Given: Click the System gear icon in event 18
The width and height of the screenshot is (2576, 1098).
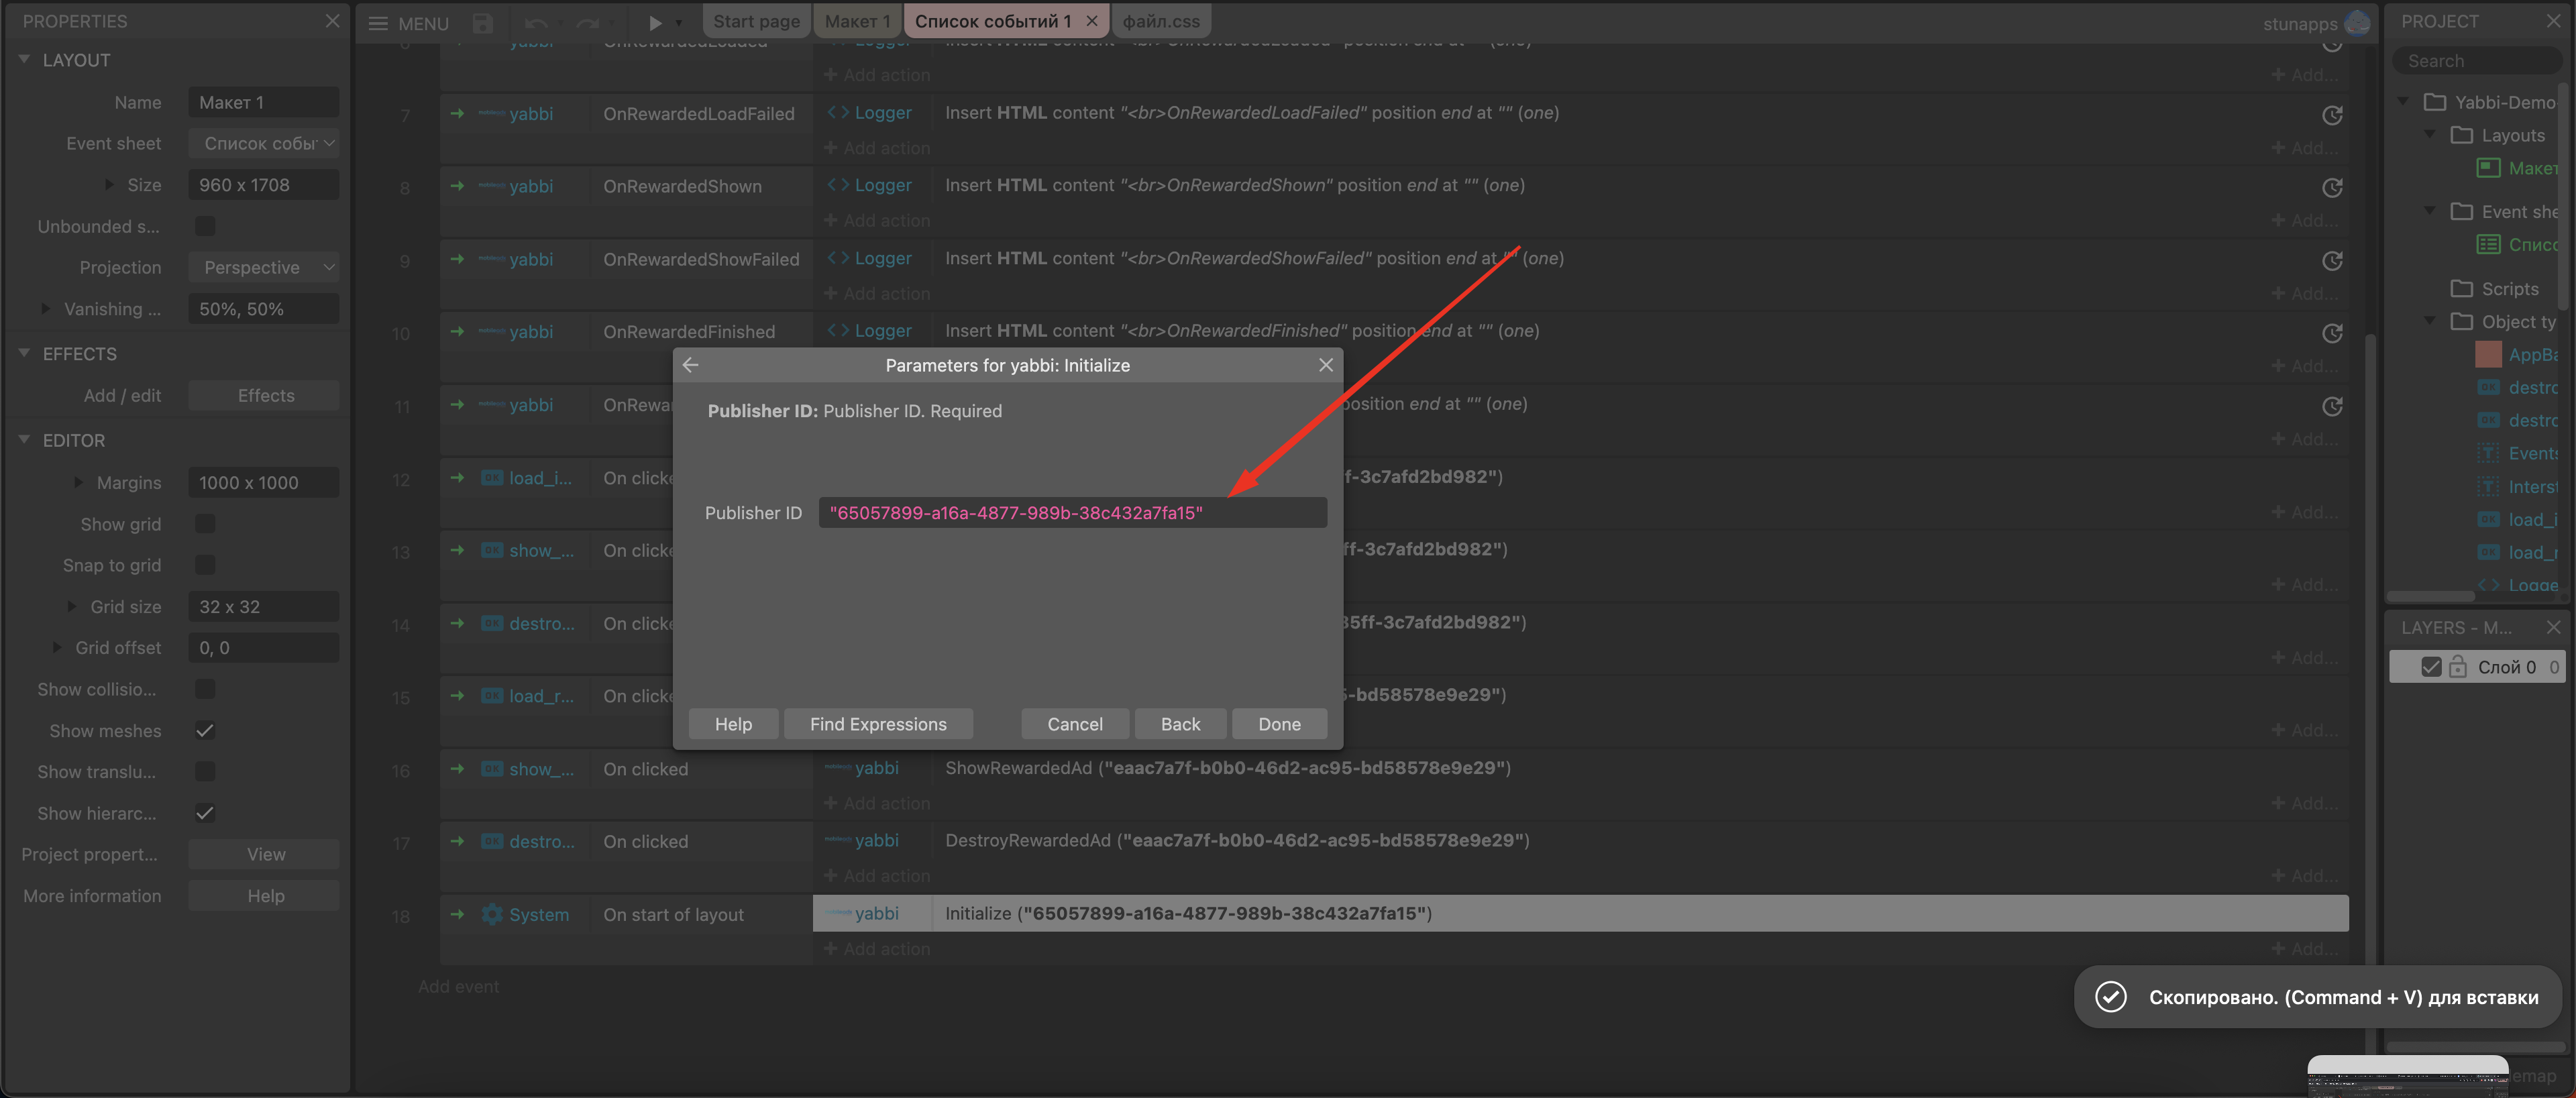Looking at the screenshot, I should [x=492, y=914].
